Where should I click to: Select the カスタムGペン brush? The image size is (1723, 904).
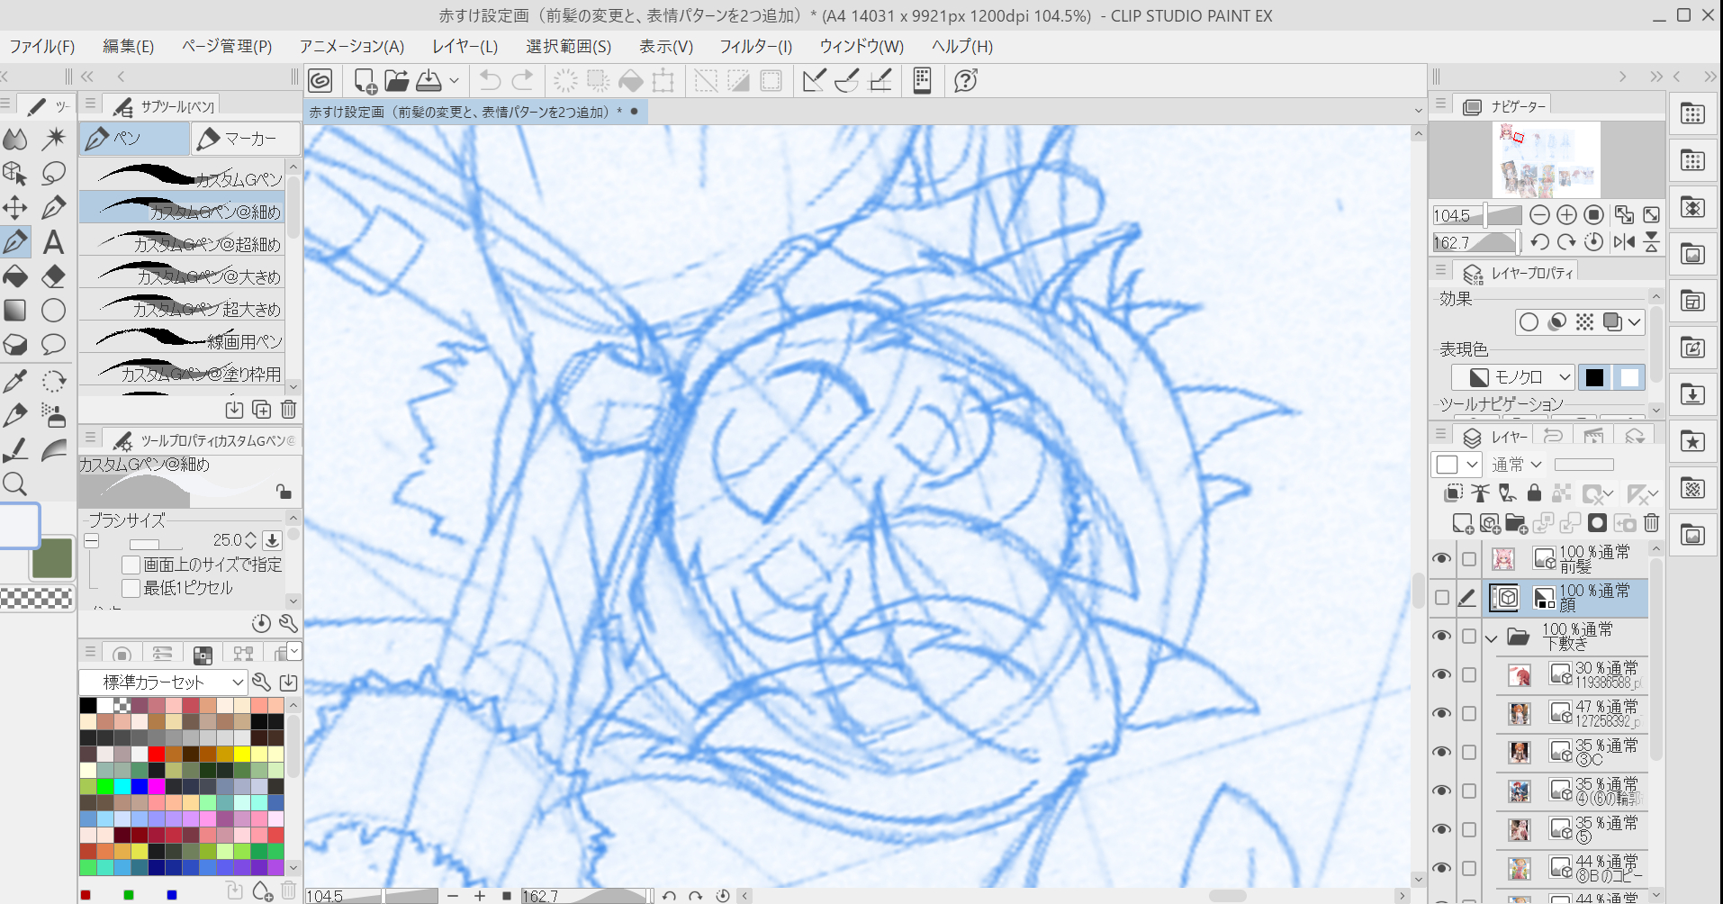(x=183, y=176)
